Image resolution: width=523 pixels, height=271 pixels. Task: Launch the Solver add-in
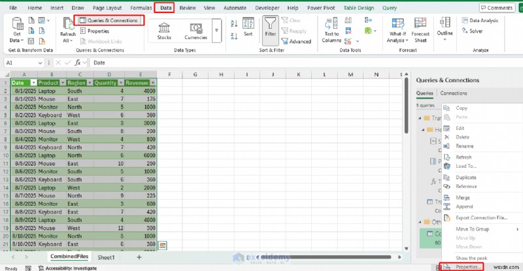tap(472, 31)
